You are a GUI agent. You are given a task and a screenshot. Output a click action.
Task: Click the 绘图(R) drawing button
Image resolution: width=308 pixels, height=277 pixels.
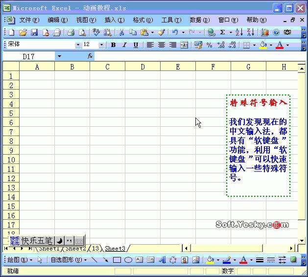click(x=18, y=260)
